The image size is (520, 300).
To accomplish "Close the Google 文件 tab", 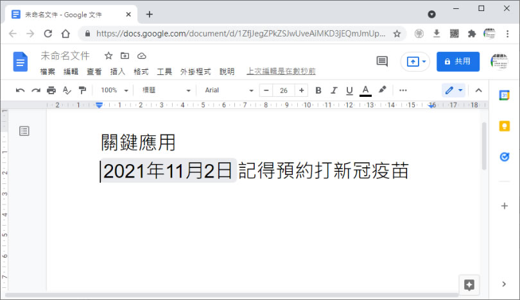I will (128, 15).
